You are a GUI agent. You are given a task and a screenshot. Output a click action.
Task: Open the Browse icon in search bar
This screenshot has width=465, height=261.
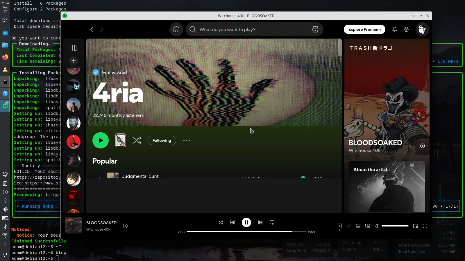click(x=315, y=29)
